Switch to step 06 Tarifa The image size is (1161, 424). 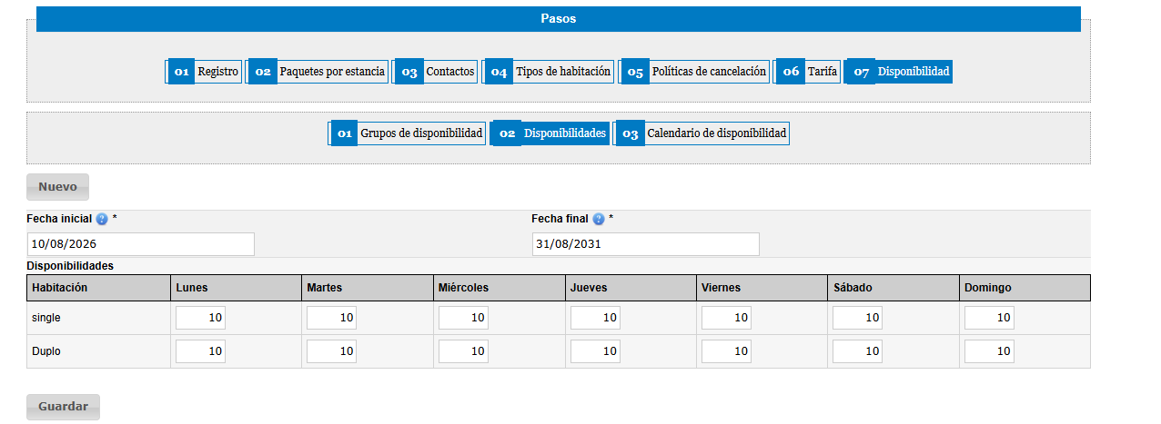click(x=807, y=72)
